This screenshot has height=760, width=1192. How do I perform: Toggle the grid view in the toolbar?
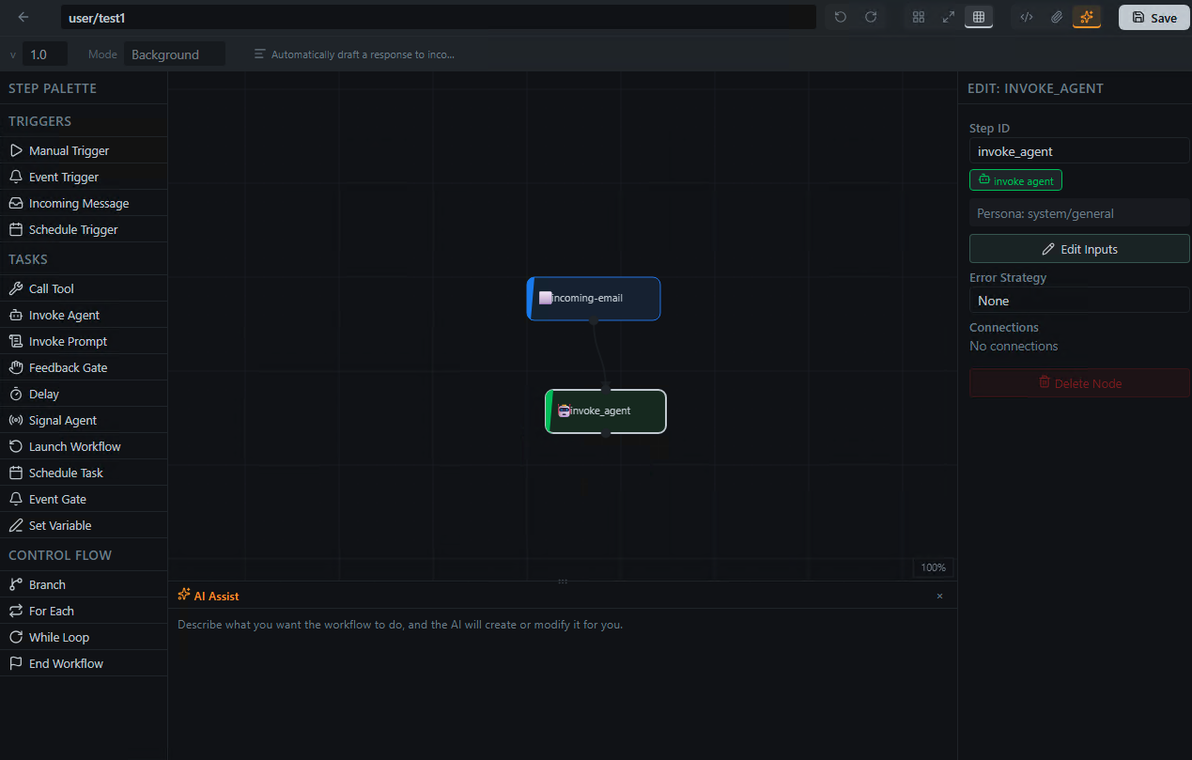coord(978,17)
